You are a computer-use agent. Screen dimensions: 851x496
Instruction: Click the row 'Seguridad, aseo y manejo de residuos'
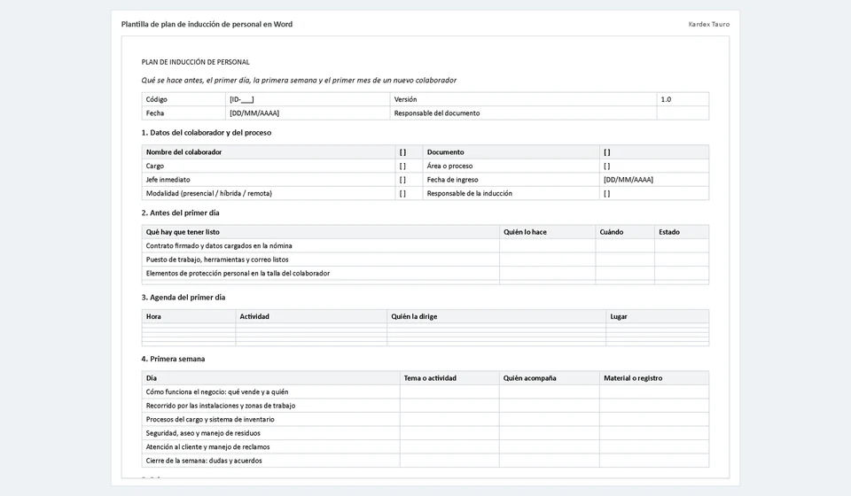425,433
